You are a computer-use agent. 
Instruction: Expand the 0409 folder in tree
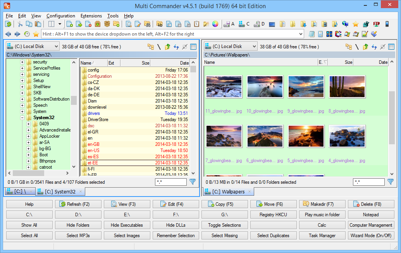(x=28, y=124)
